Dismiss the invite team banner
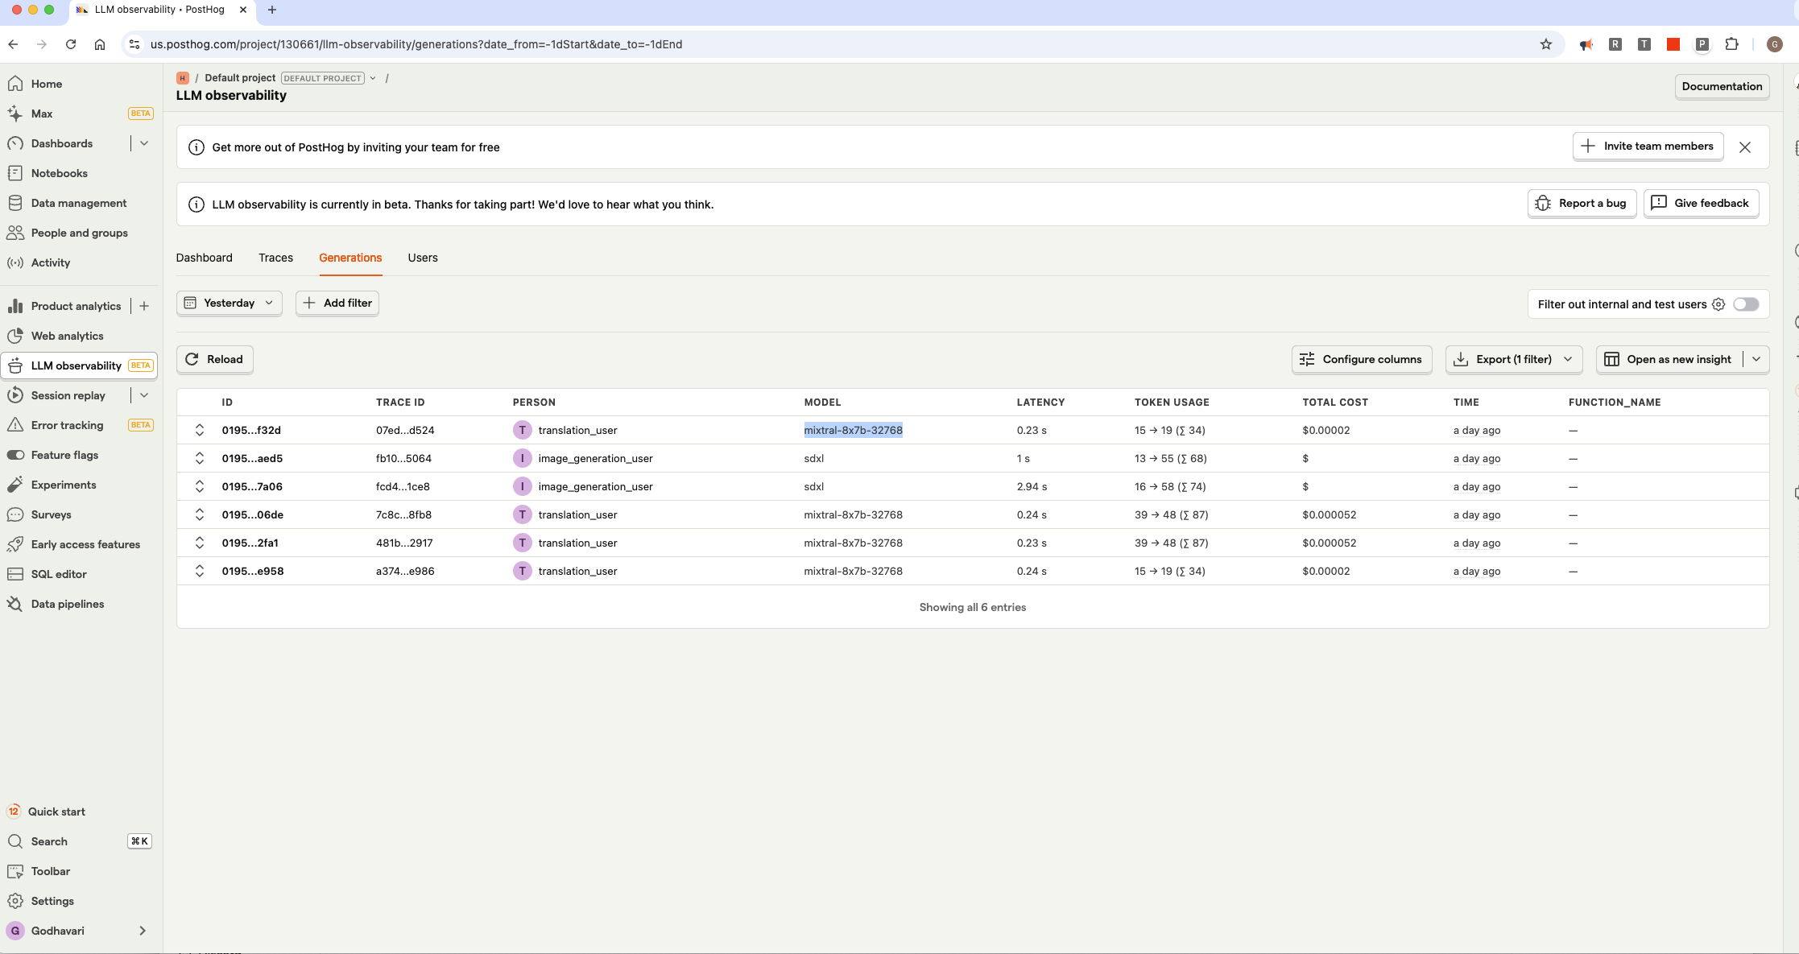 (1745, 147)
